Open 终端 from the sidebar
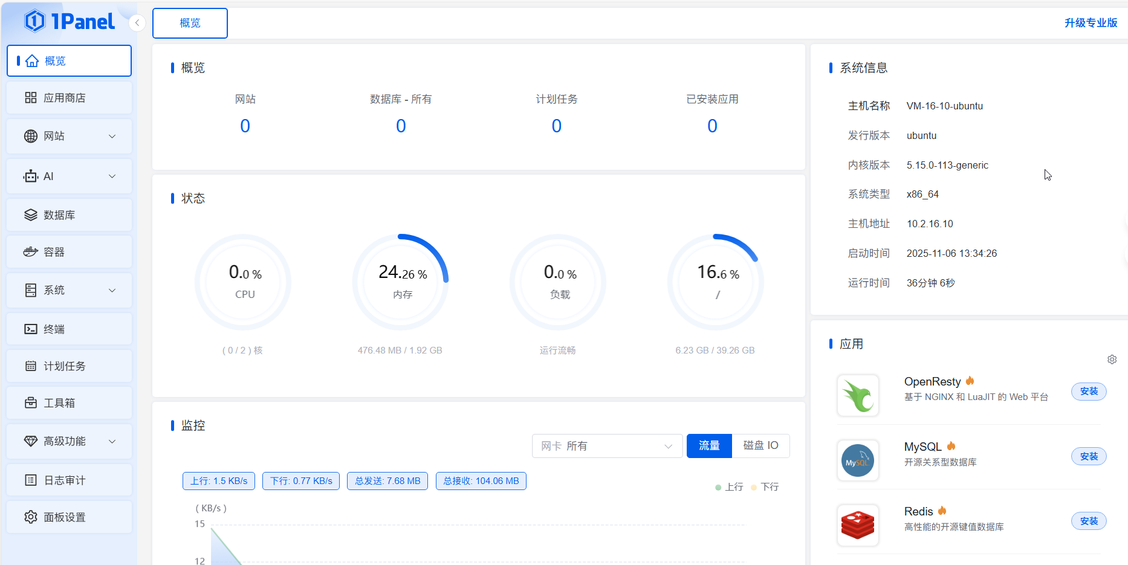1128x565 pixels. coord(69,329)
